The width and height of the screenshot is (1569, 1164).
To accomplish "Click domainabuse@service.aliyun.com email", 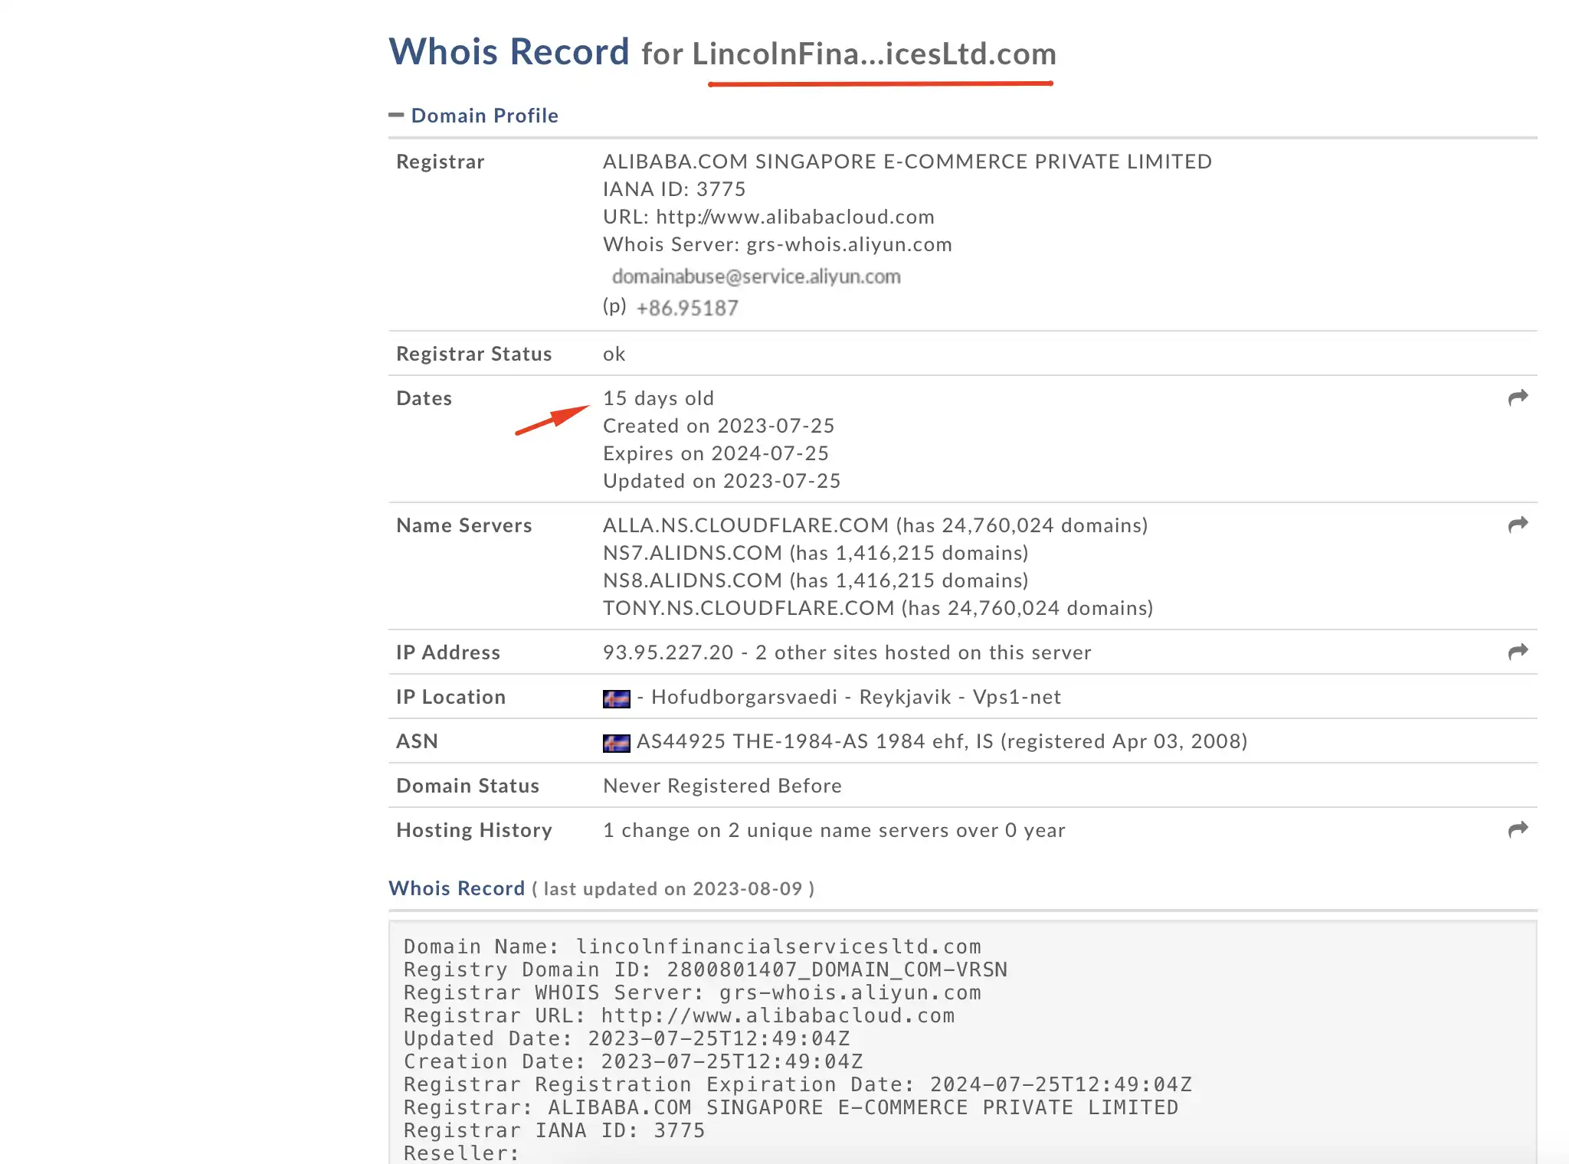I will pyautogui.click(x=756, y=276).
